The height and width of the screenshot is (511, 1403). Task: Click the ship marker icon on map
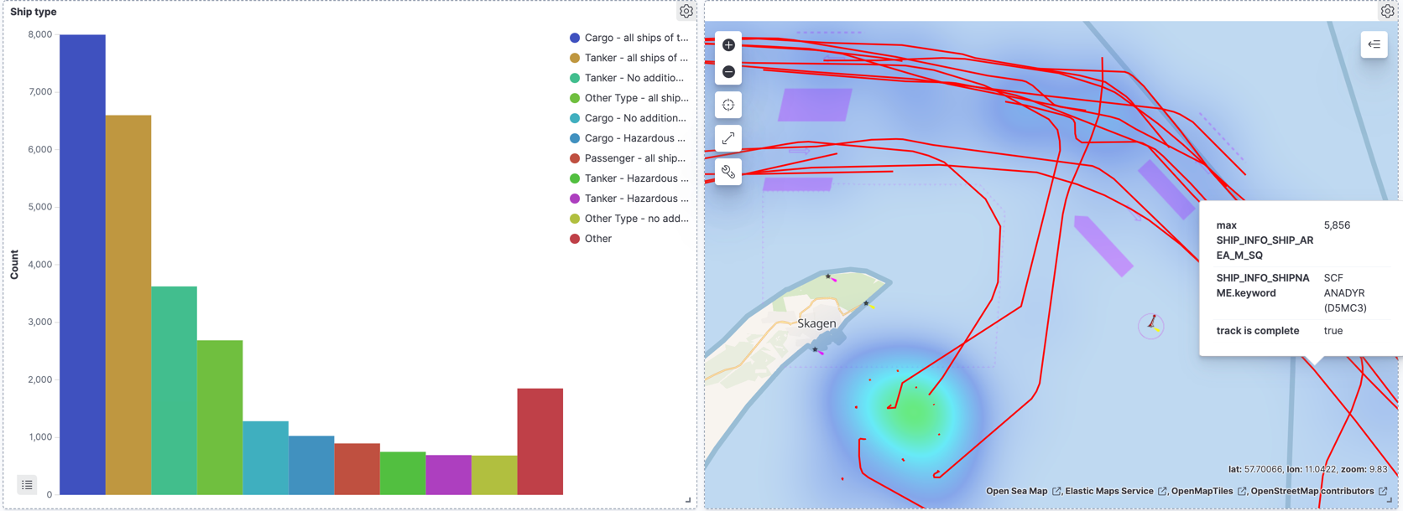pos(1152,323)
